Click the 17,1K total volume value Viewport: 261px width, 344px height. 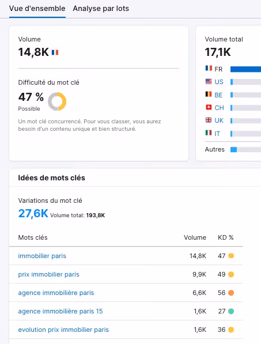pos(218,52)
